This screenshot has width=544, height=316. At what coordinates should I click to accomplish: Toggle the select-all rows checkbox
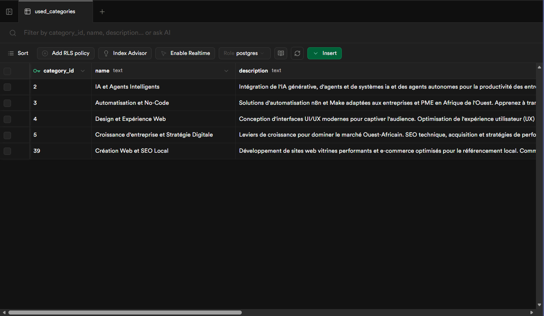coord(7,71)
